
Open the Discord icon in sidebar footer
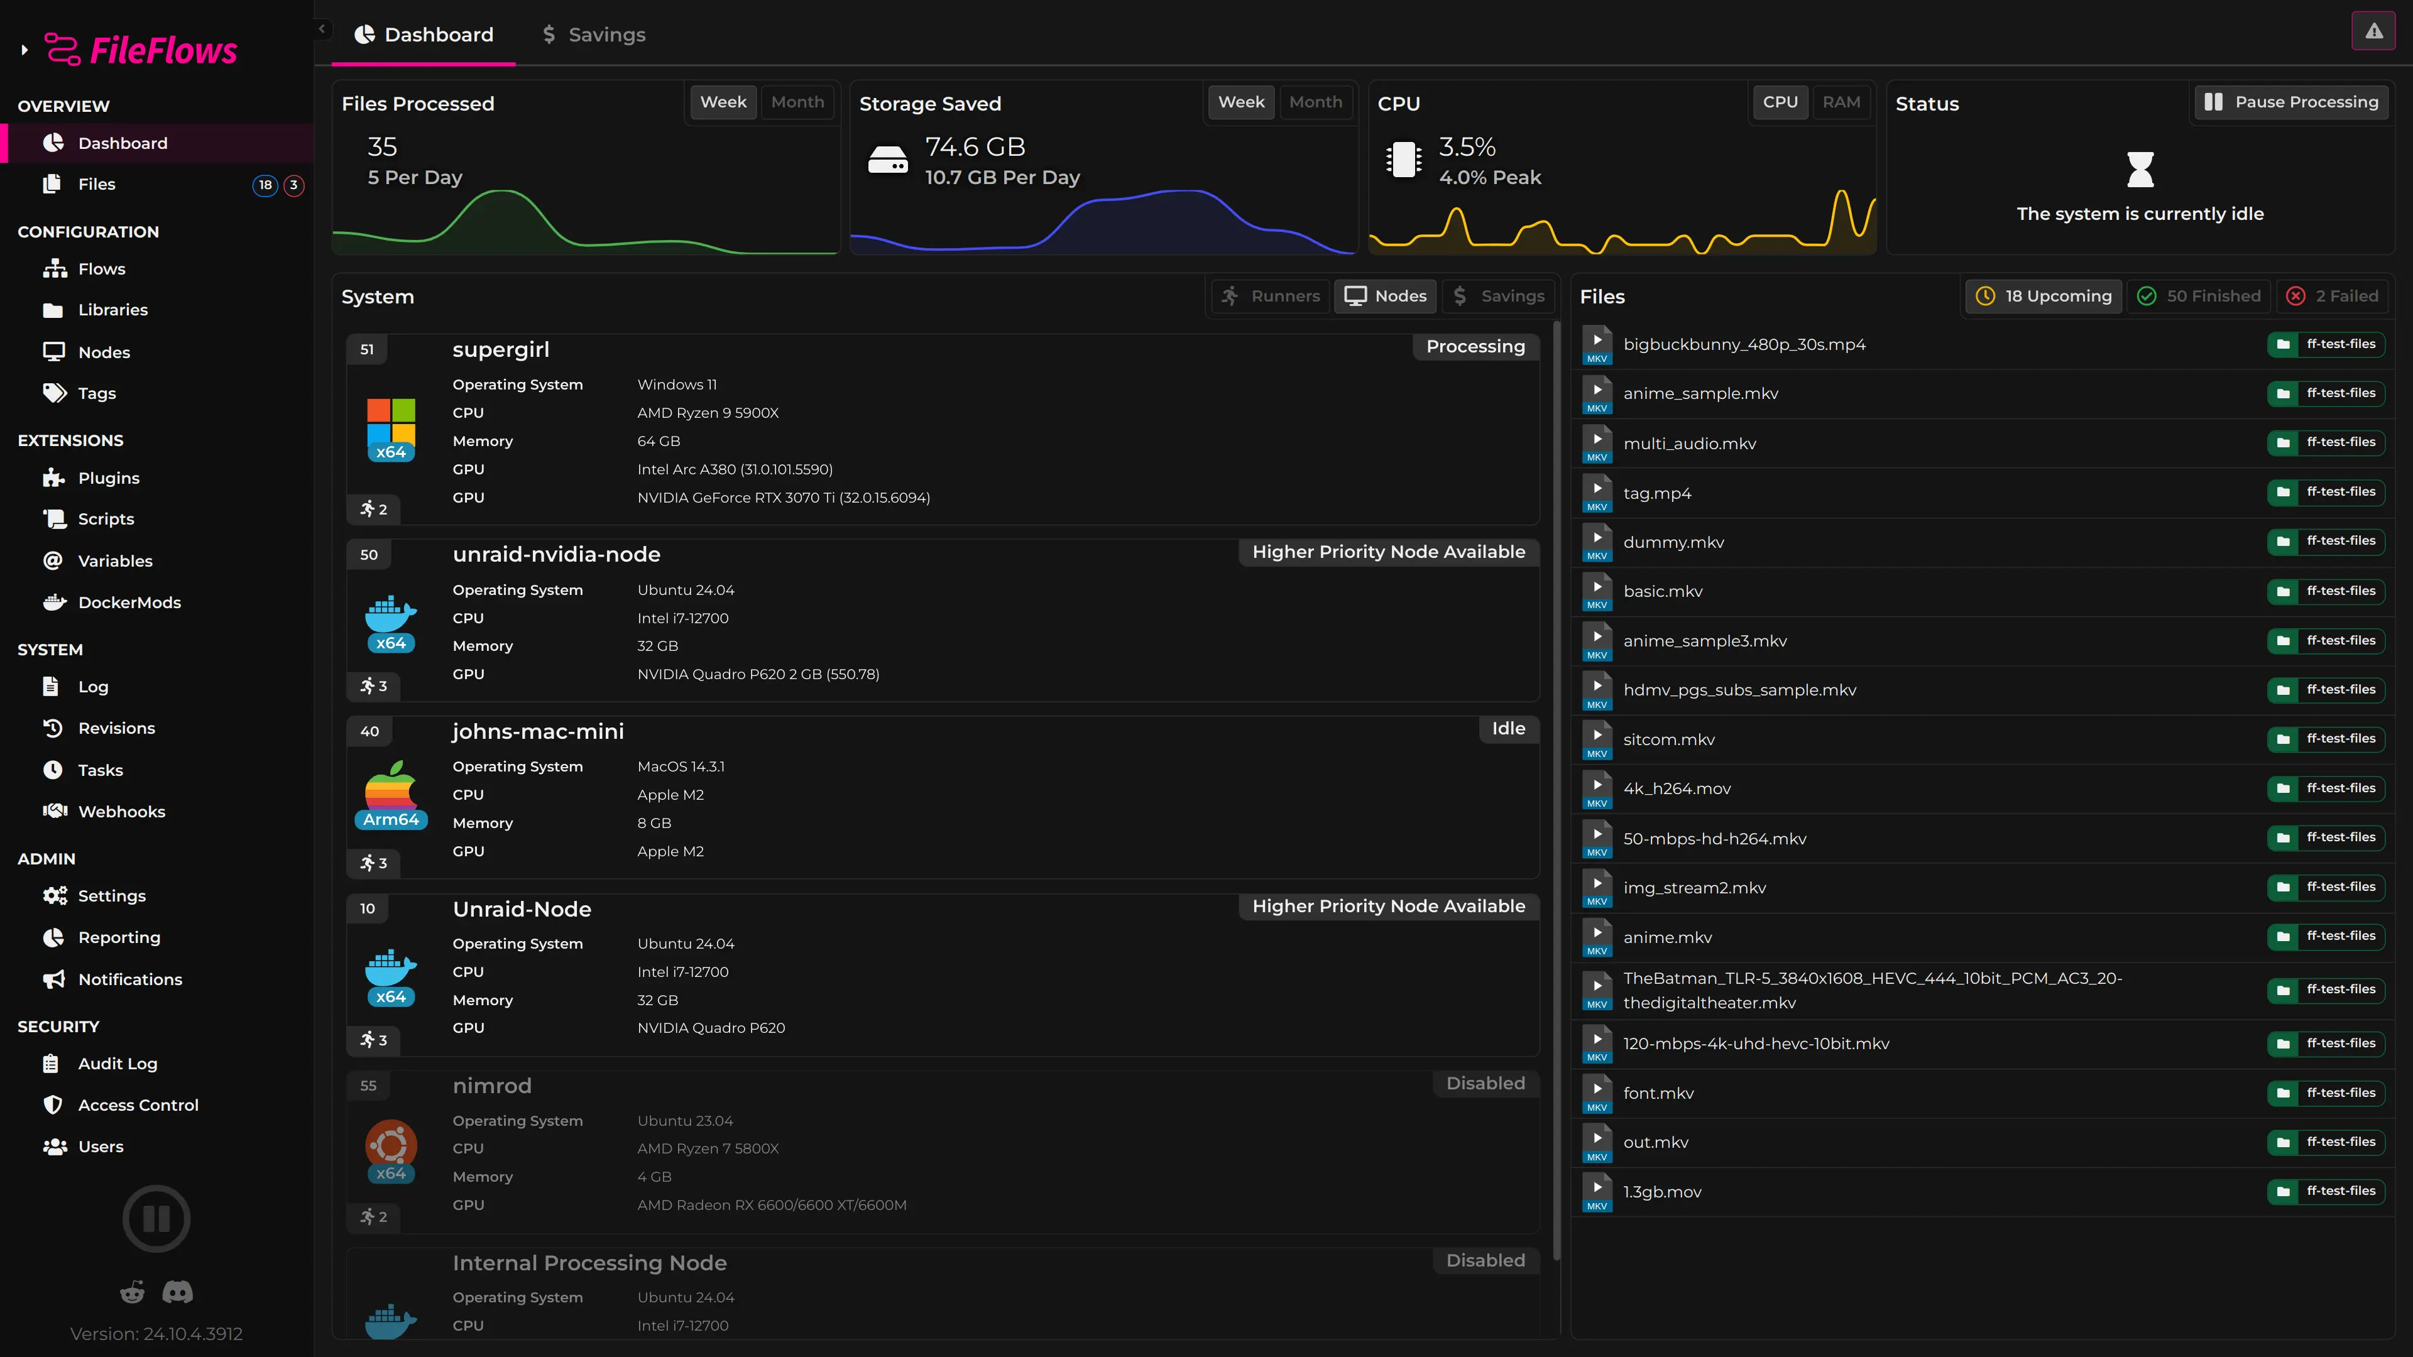(177, 1292)
